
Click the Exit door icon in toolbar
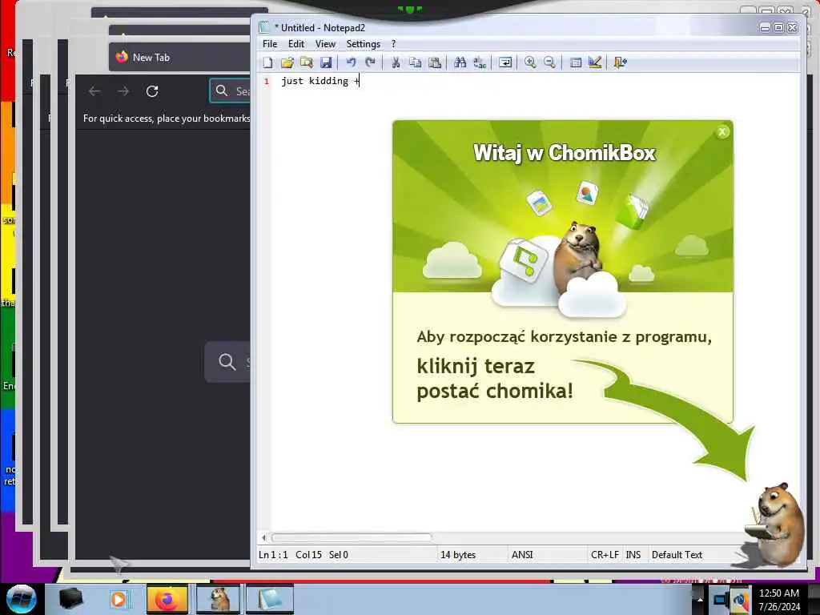pos(621,62)
